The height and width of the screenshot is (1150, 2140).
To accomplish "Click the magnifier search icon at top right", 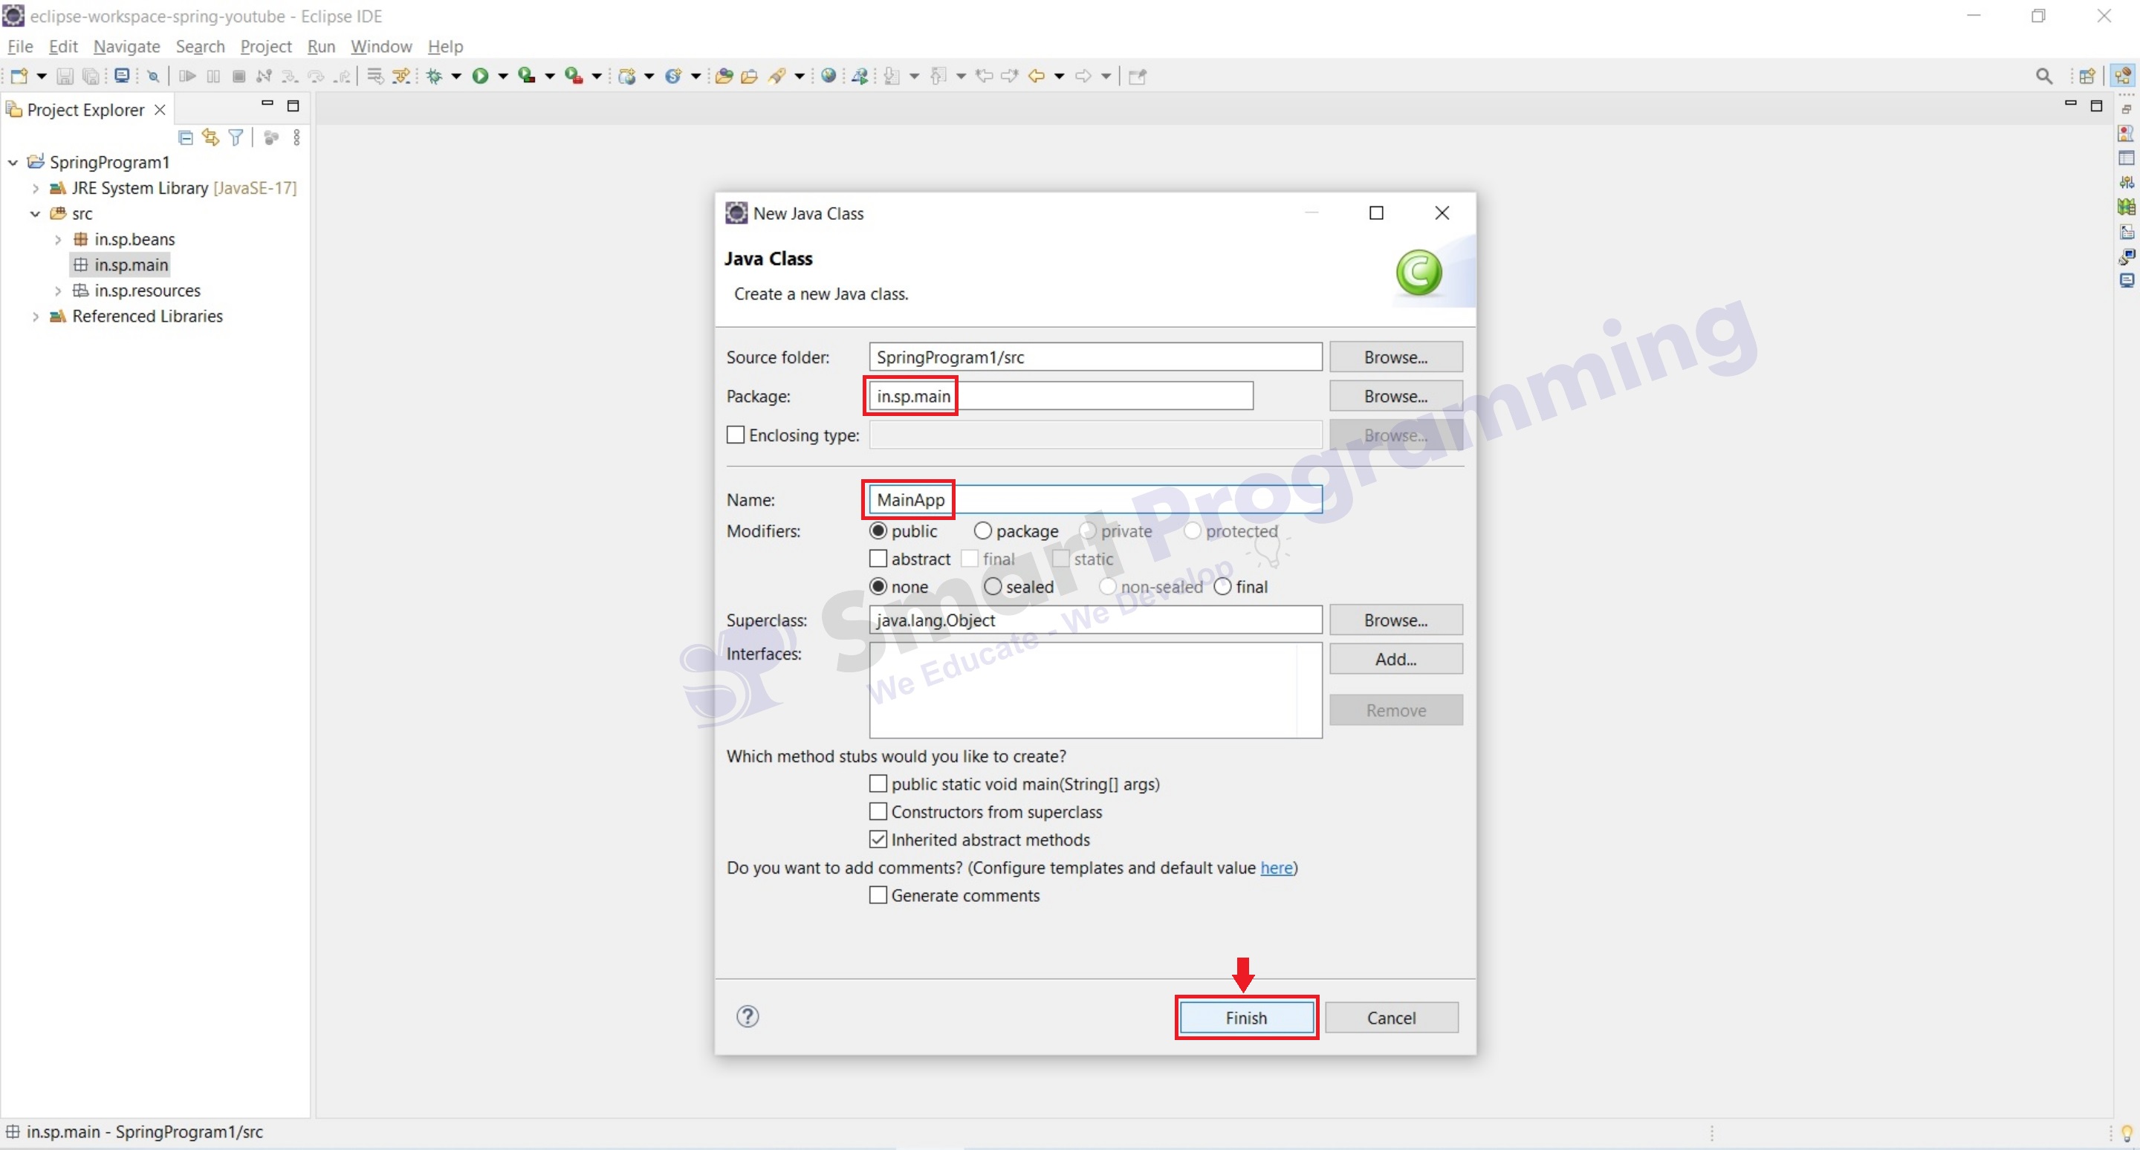I will pyautogui.click(x=2044, y=77).
